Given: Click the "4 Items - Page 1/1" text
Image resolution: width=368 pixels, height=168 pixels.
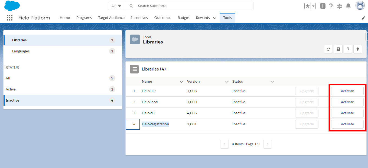Looking at the screenshot, I should point(246,144).
